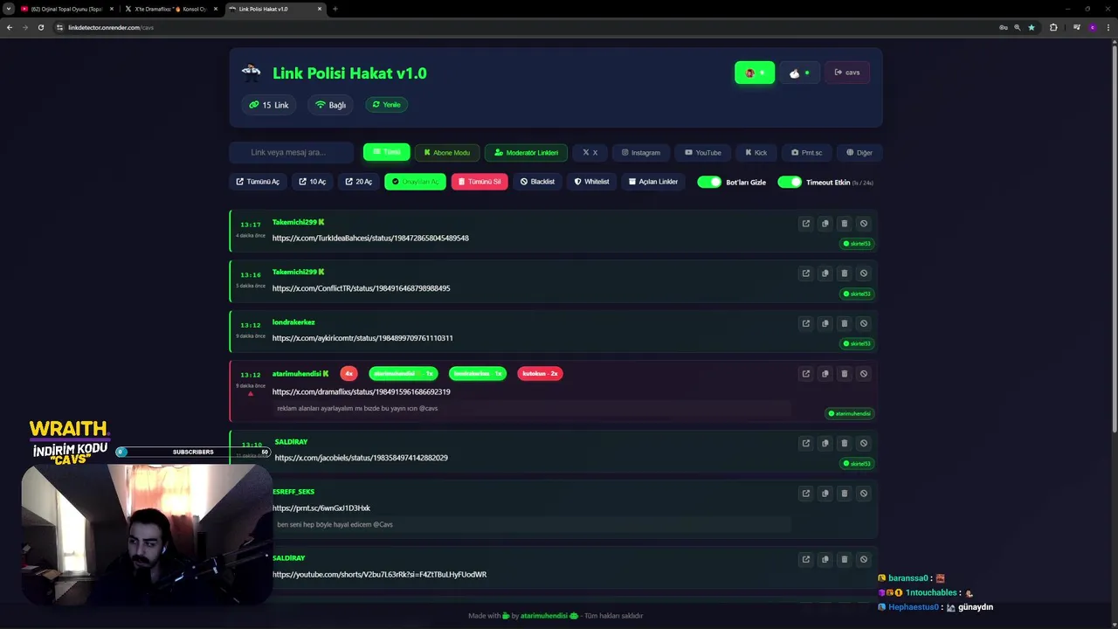Copy the dramaflixs status link
The image size is (1118, 629).
pyautogui.click(x=825, y=374)
